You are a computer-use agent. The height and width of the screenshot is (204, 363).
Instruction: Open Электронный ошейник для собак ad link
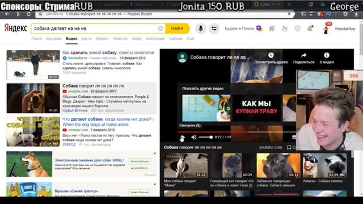click(89, 160)
